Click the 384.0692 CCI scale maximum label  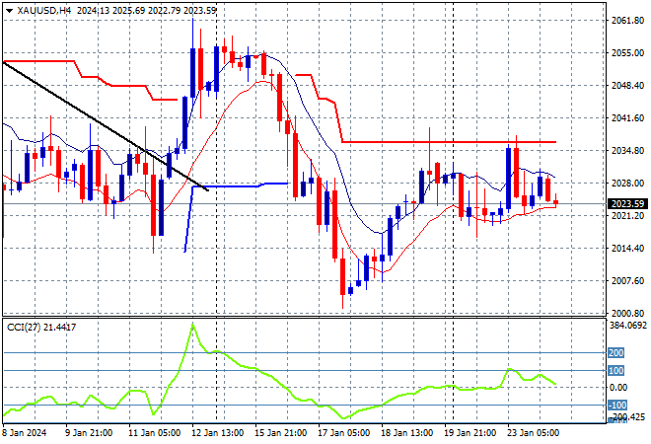[x=625, y=325]
